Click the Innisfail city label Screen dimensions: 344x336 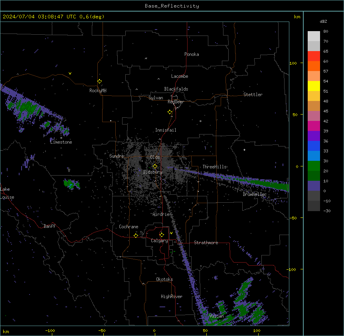pyautogui.click(x=166, y=130)
